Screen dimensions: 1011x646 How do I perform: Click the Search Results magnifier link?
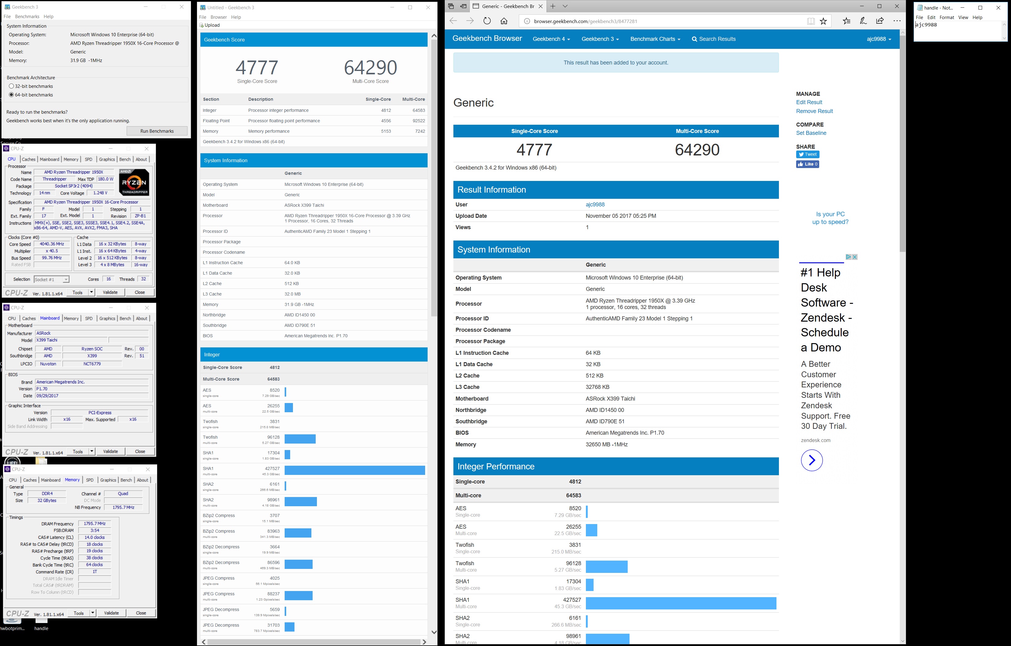(713, 39)
